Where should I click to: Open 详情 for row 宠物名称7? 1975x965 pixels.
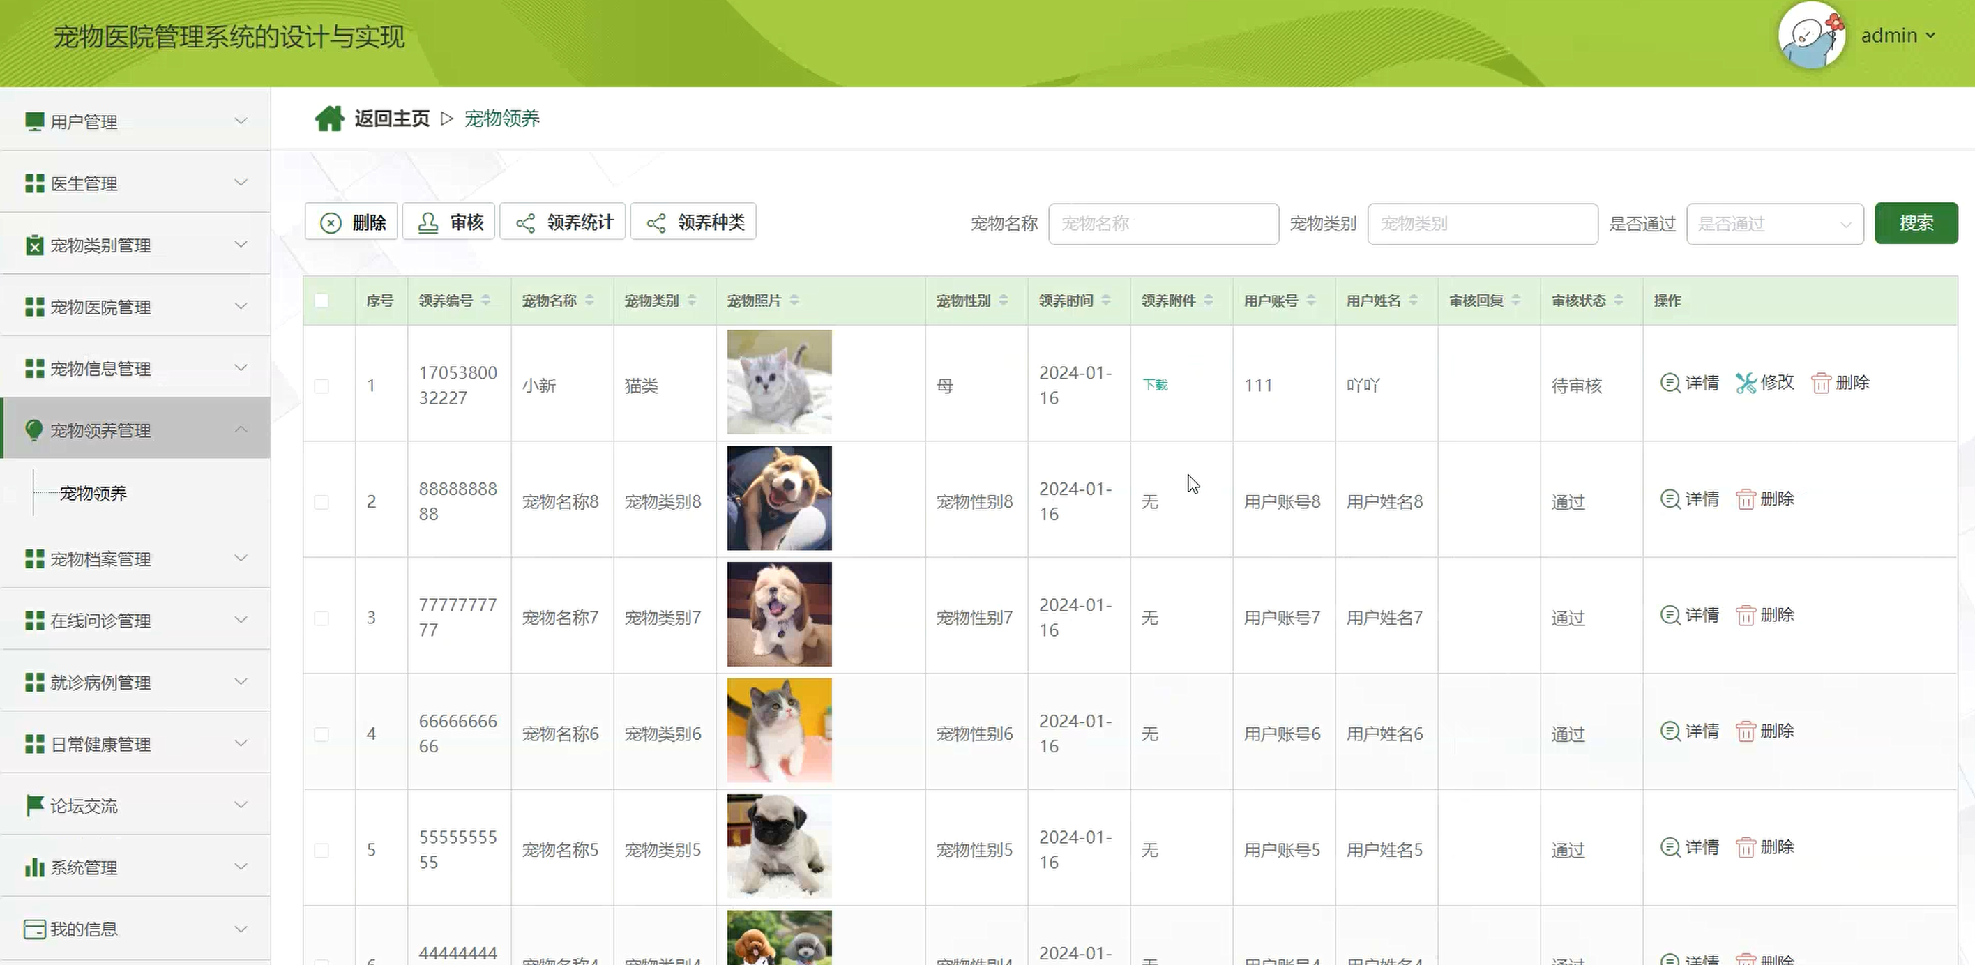click(x=1689, y=615)
